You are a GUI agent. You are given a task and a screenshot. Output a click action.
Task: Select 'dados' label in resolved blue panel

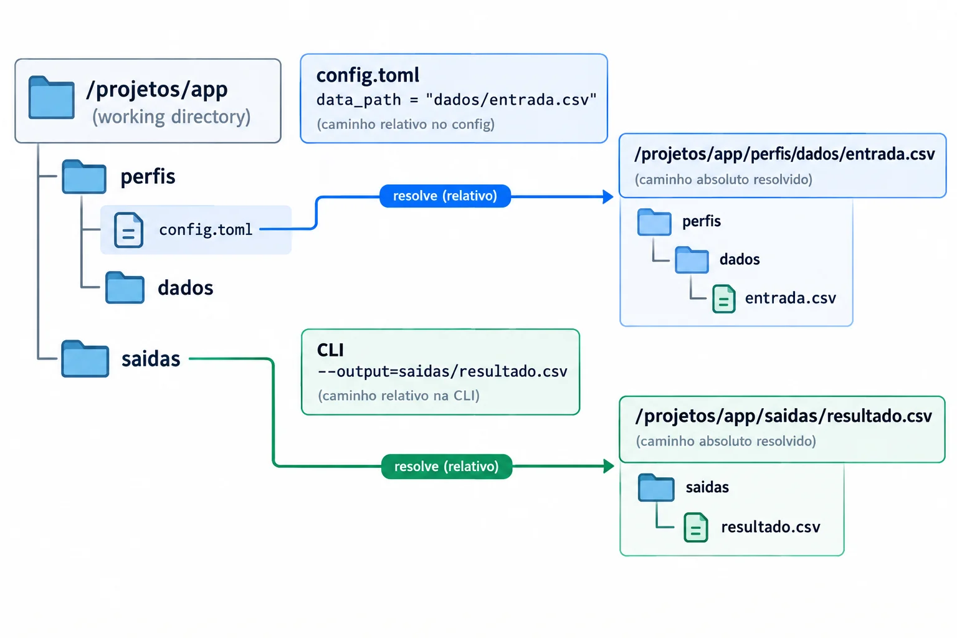[x=740, y=259]
